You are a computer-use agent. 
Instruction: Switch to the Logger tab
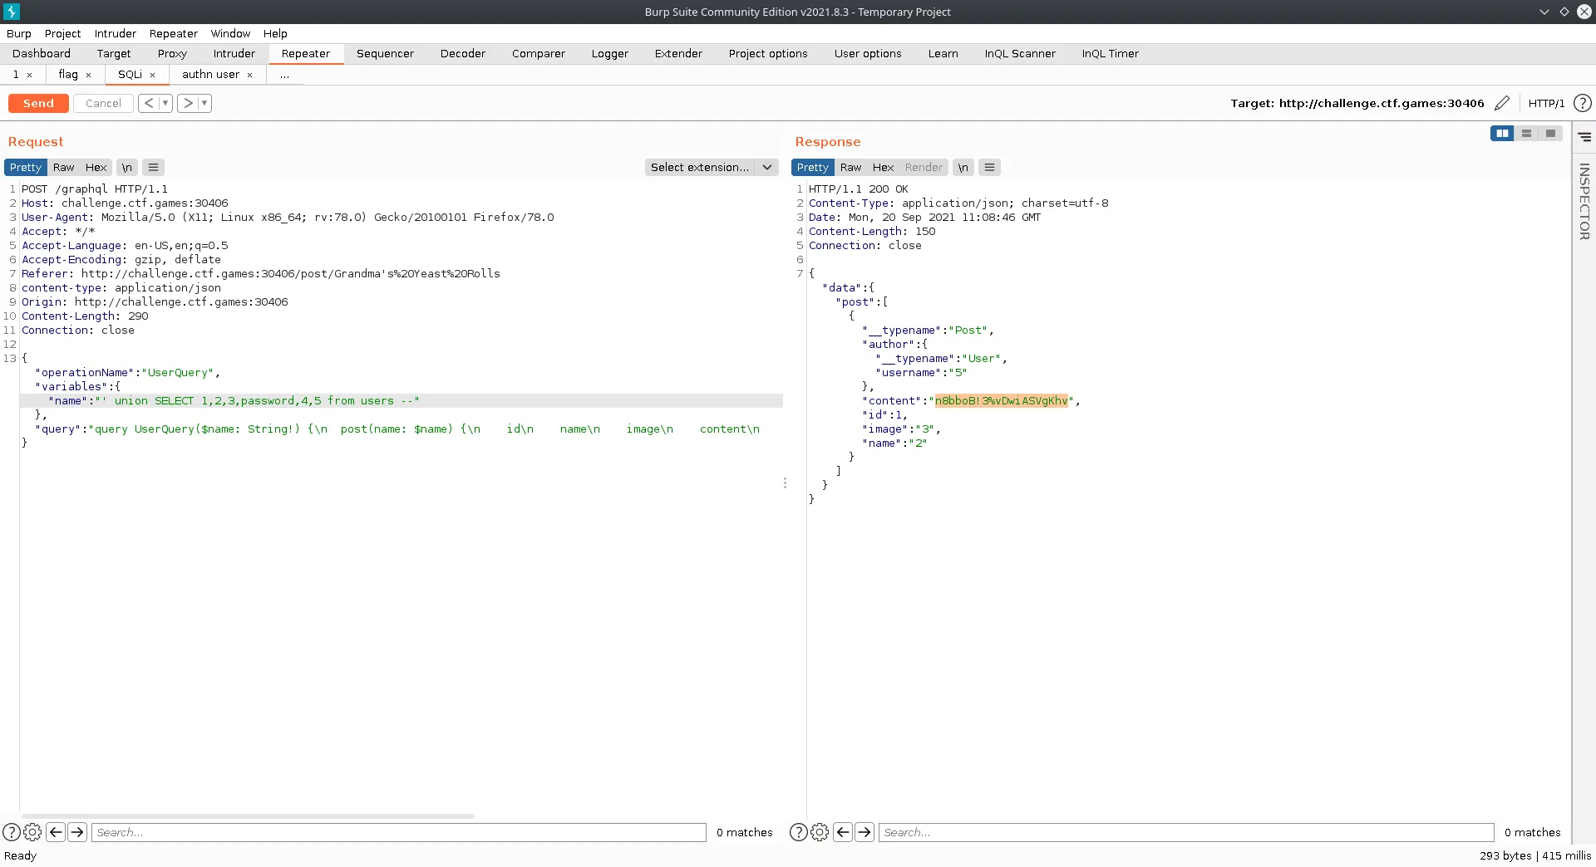[610, 53]
